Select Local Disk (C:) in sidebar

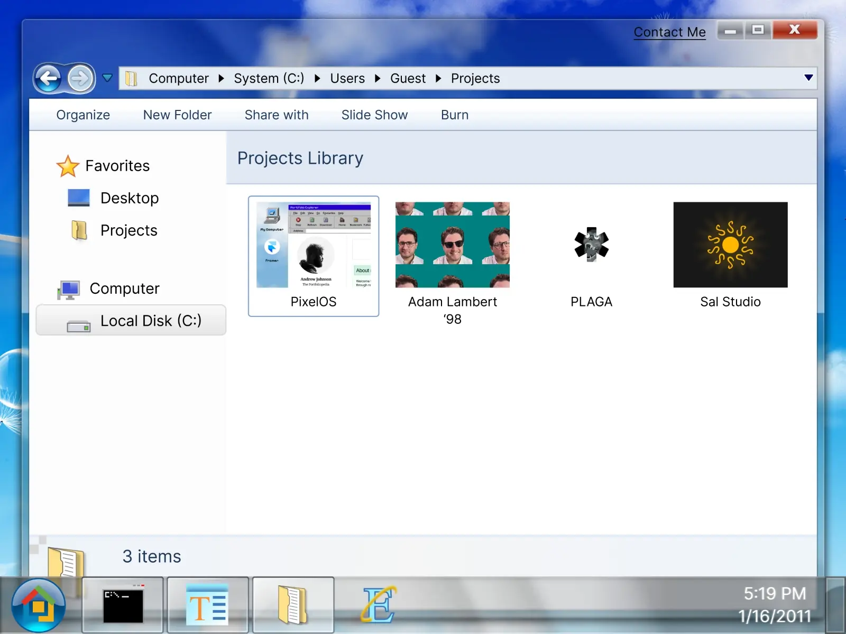point(131,320)
